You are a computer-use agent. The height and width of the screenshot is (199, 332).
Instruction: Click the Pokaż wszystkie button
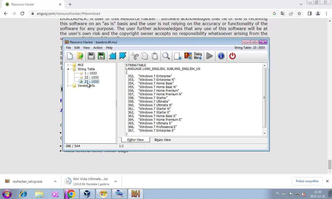tap(307, 181)
